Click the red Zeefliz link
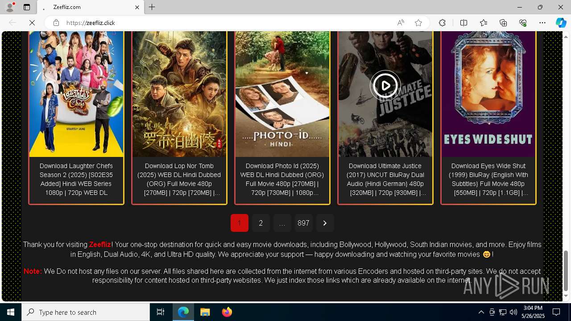This screenshot has height=321, width=571. pyautogui.click(x=100, y=244)
